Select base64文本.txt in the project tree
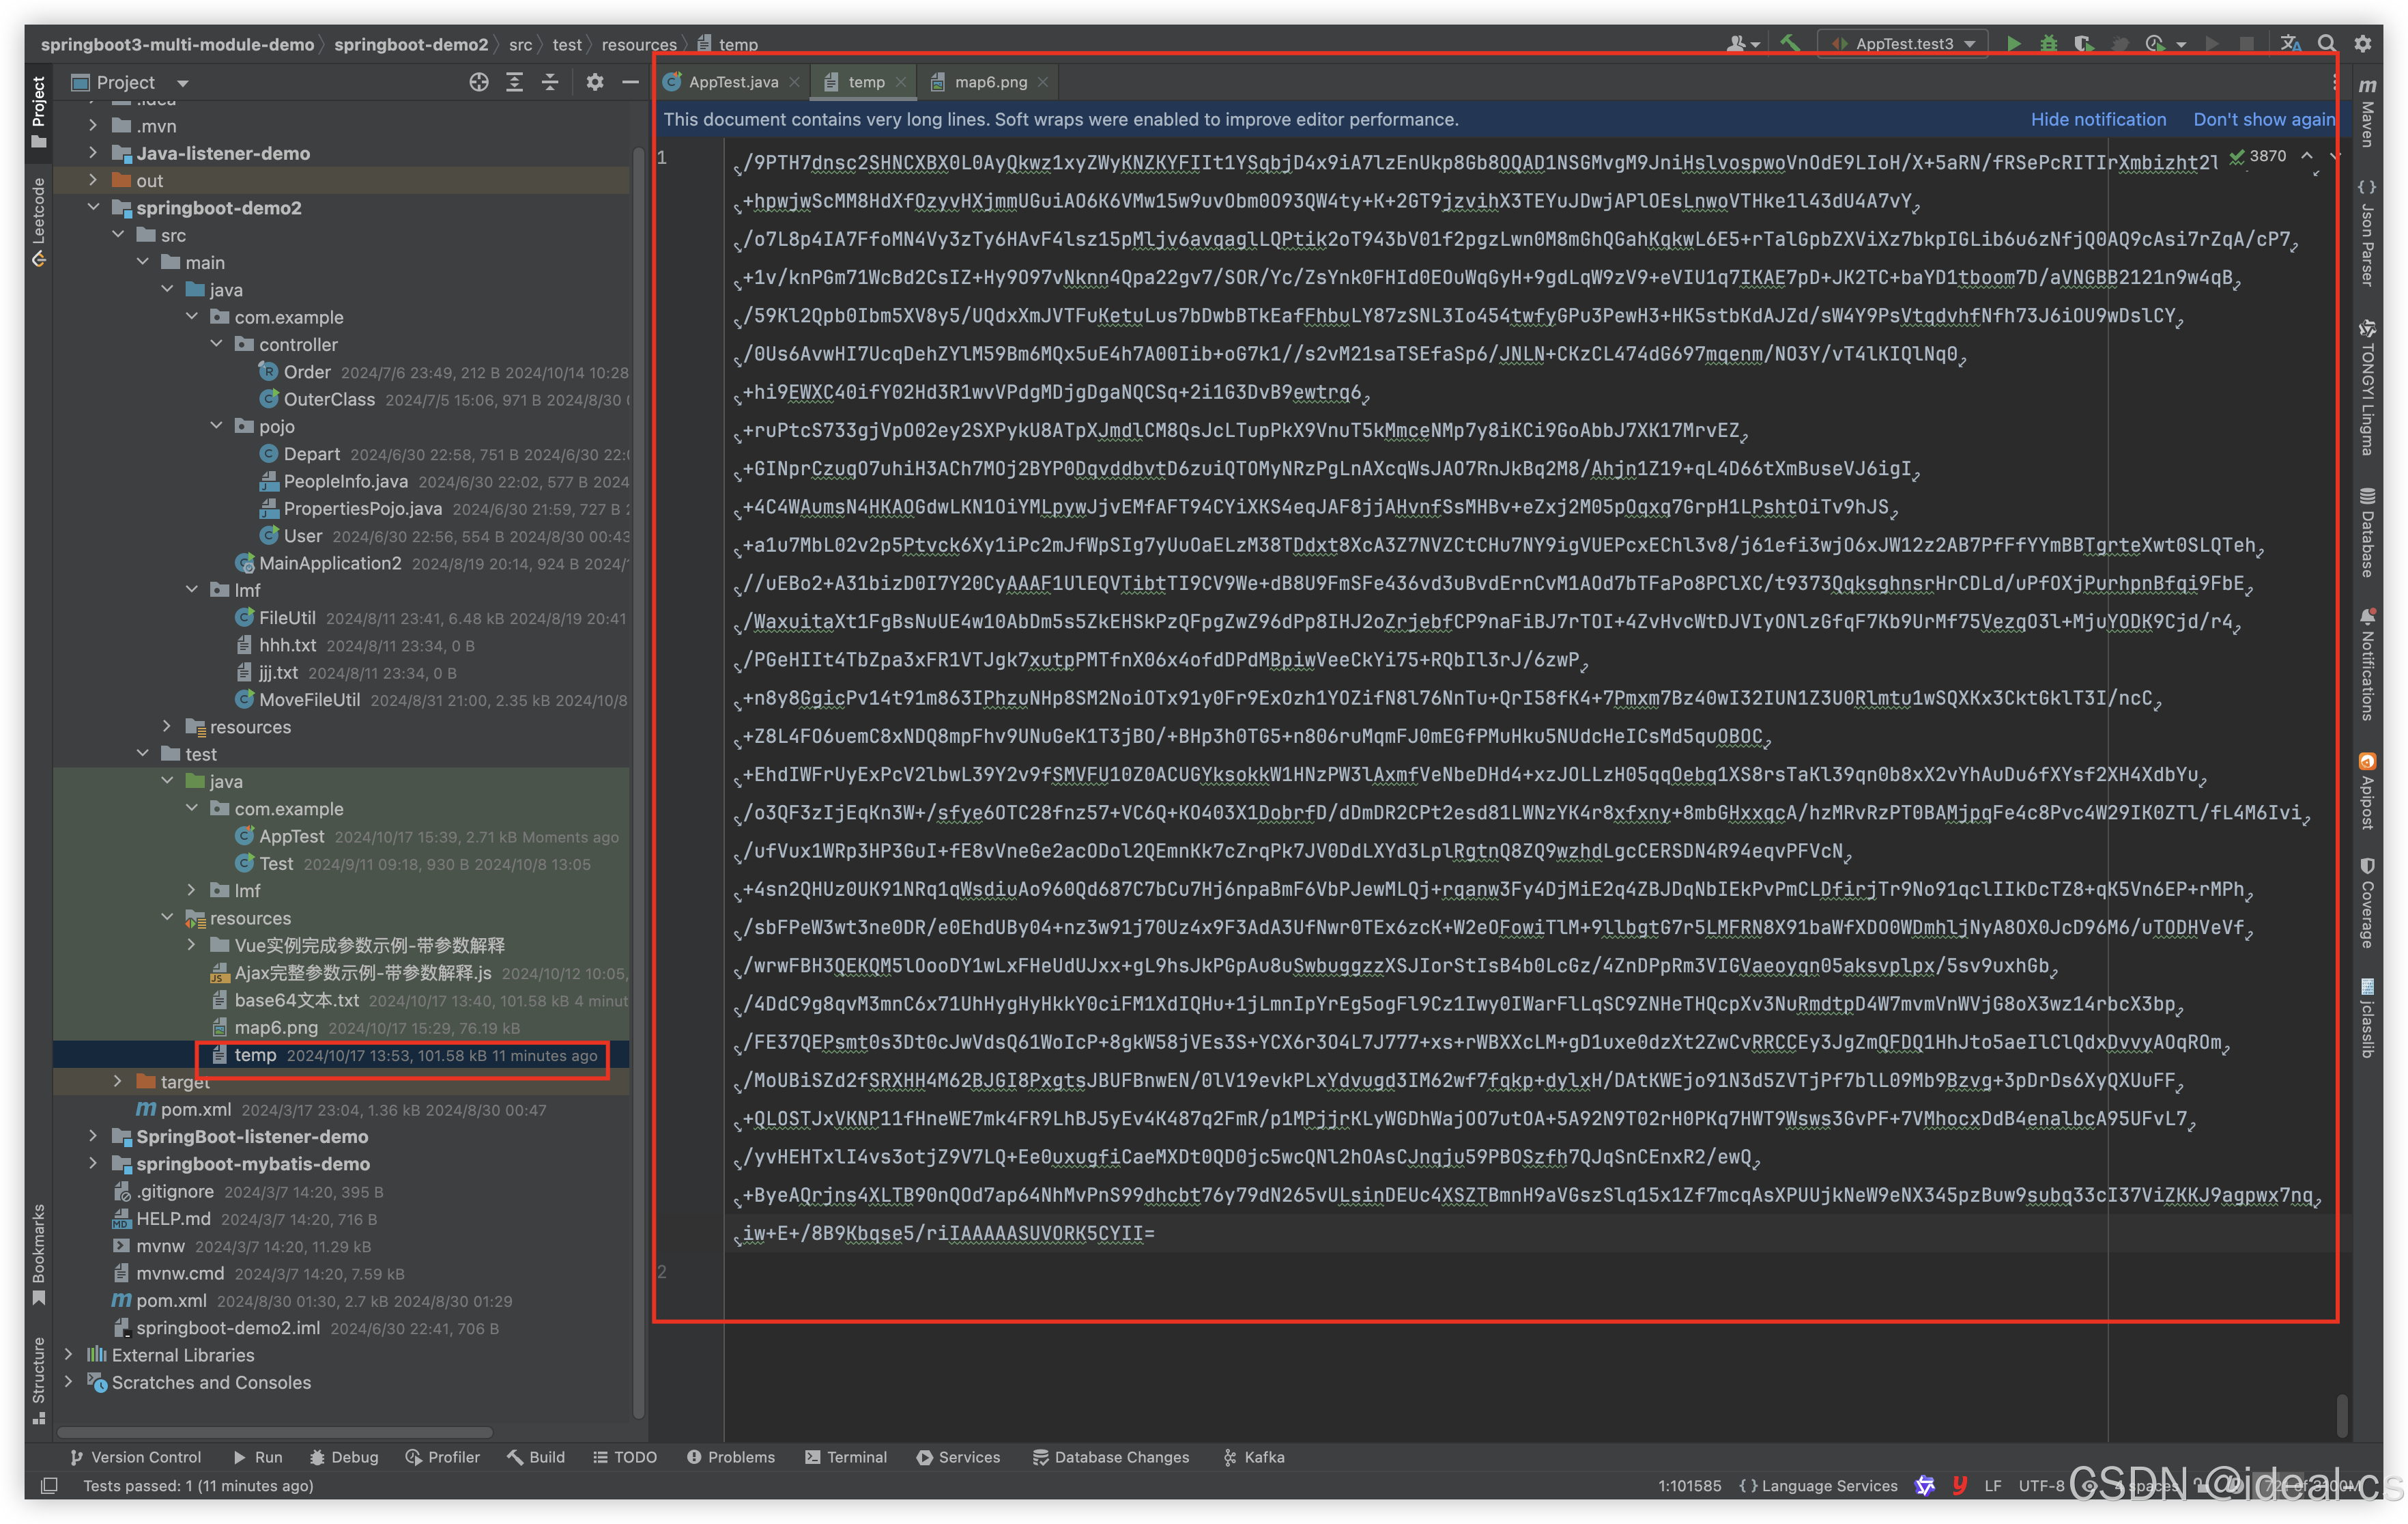 click(x=296, y=1001)
